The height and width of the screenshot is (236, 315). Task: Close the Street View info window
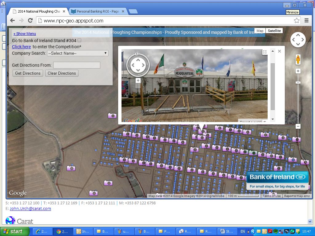(x=279, y=51)
